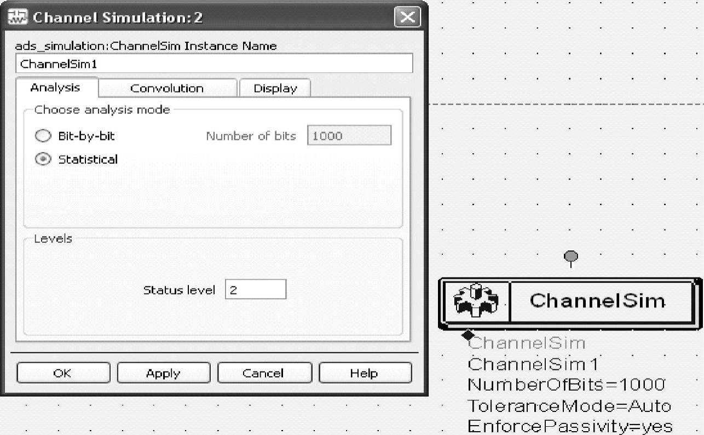Screen dimensions: 704x435
Task: Click the gray ChannelSim label under block
Action: click(527, 343)
